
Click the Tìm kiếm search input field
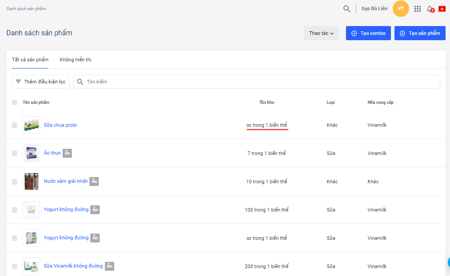260,82
